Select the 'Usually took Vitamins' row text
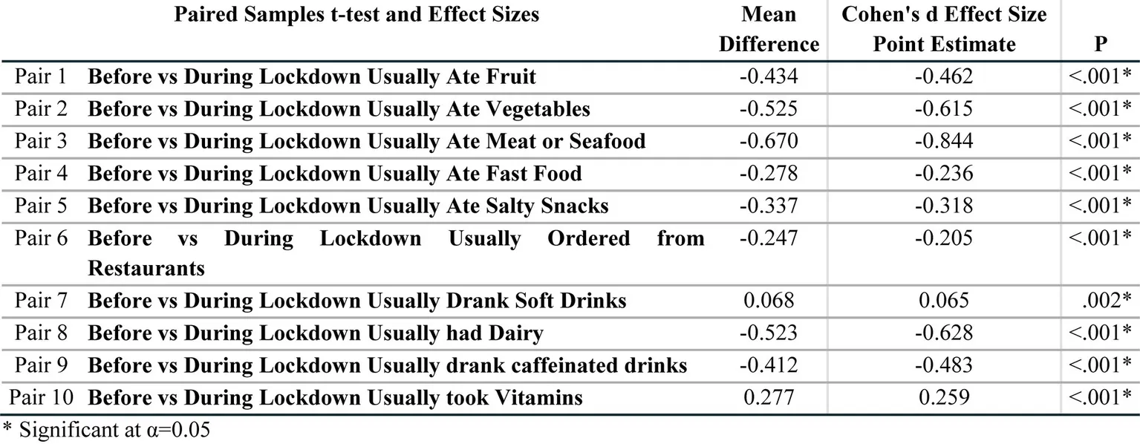The height and width of the screenshot is (444, 1140). 335,398
